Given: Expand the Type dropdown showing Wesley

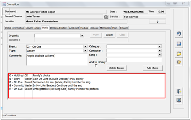Looking at the screenshot, I should pyautogui.click(x=85, y=51).
